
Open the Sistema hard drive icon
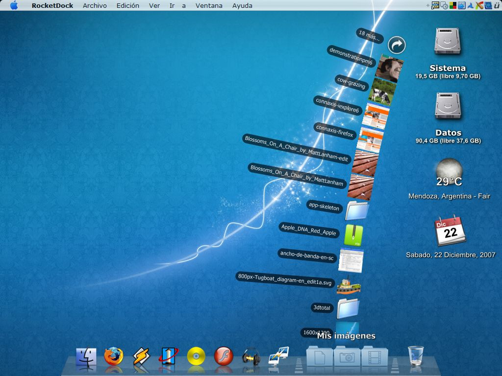(447, 42)
